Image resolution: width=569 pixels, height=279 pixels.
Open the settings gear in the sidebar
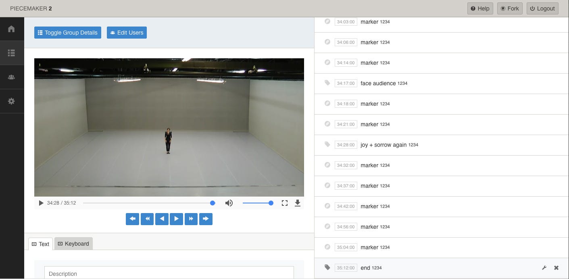coord(11,101)
